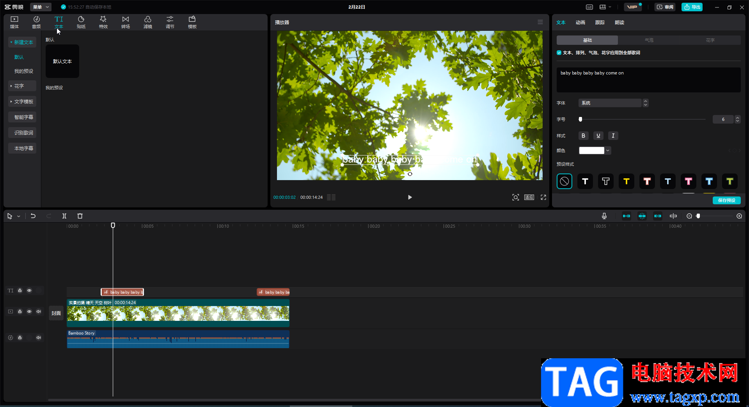
Task: Expand the 文字模板 category
Action: (x=22, y=101)
